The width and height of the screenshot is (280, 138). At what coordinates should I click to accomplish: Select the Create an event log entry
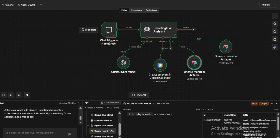pyautogui.click(x=102, y=120)
